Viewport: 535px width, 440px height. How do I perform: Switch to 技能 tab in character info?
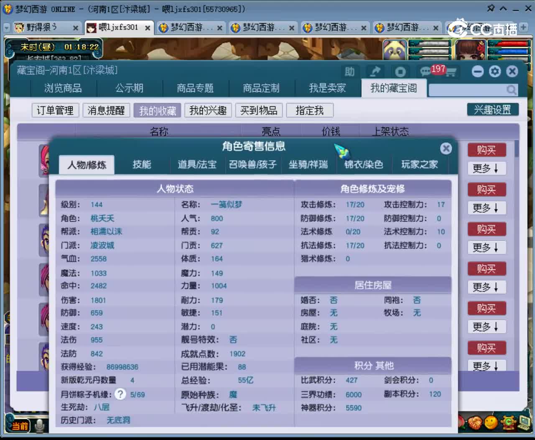click(x=142, y=164)
